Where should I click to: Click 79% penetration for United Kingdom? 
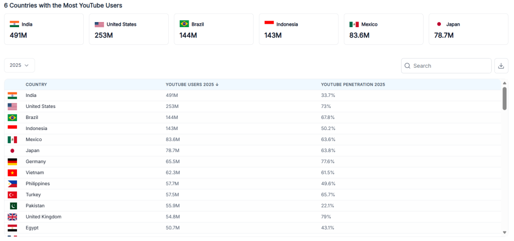[x=326, y=217]
